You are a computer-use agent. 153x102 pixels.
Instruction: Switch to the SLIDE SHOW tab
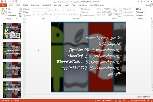click(58, 5)
